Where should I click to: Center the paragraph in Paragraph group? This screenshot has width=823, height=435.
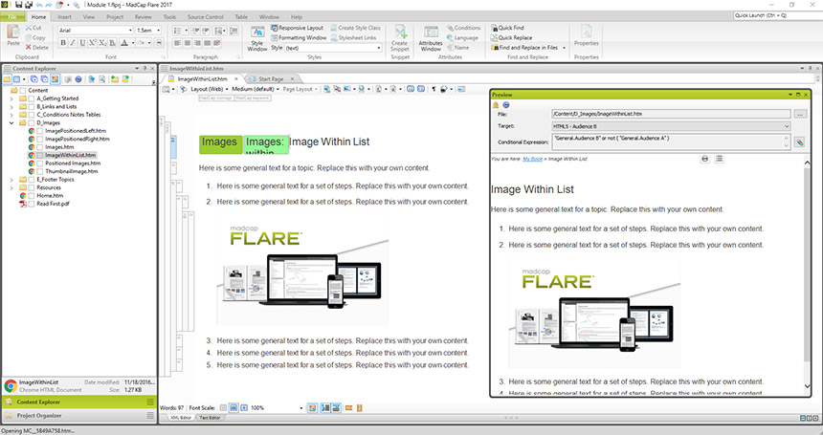(188, 43)
